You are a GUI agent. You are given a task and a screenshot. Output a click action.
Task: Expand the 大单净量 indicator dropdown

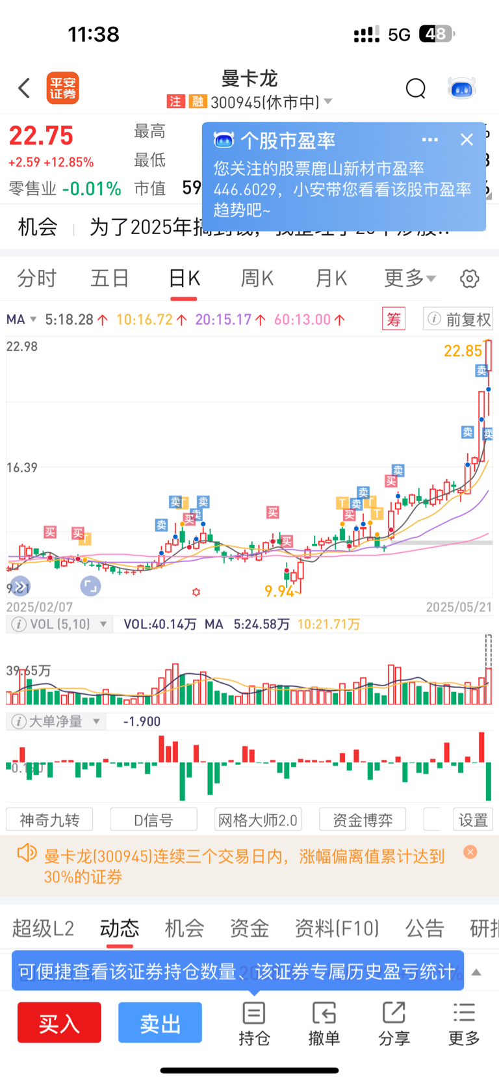click(x=97, y=721)
